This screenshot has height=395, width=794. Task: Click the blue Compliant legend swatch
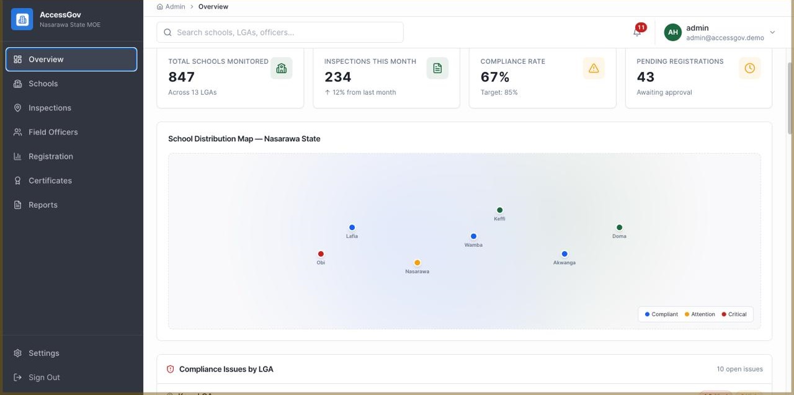pos(648,314)
